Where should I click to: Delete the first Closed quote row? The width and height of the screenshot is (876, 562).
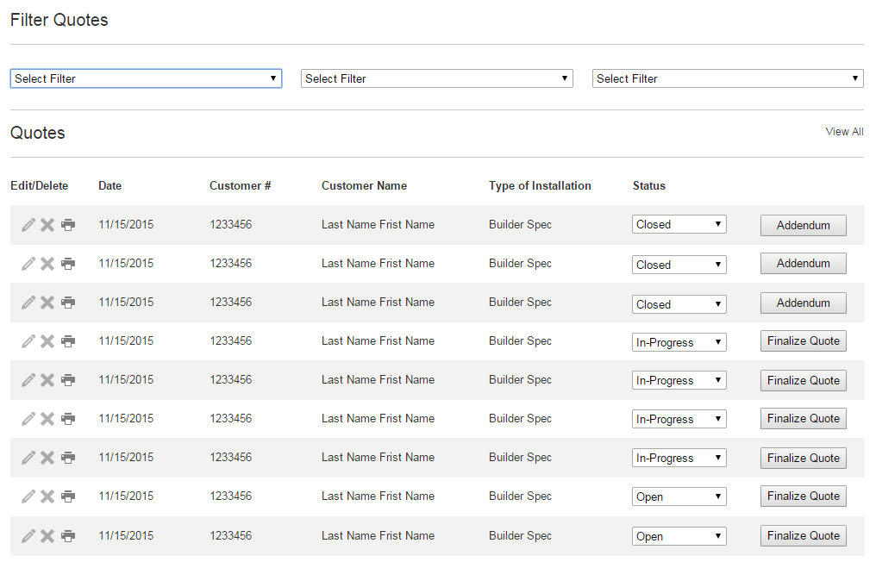[x=47, y=225]
